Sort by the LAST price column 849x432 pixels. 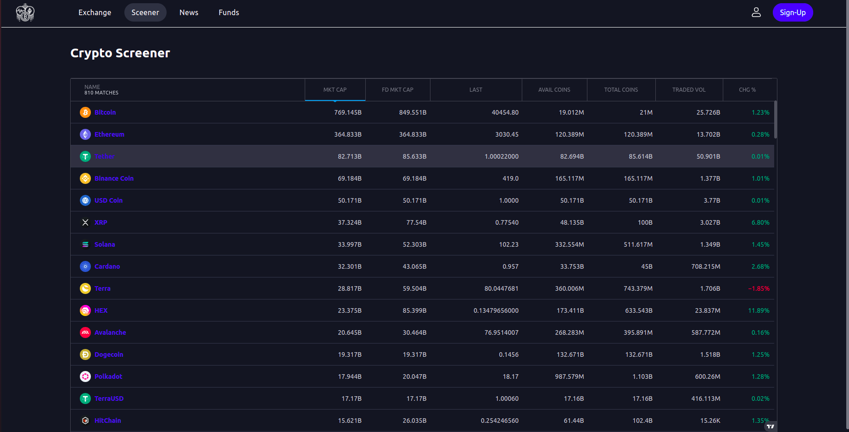coord(476,90)
